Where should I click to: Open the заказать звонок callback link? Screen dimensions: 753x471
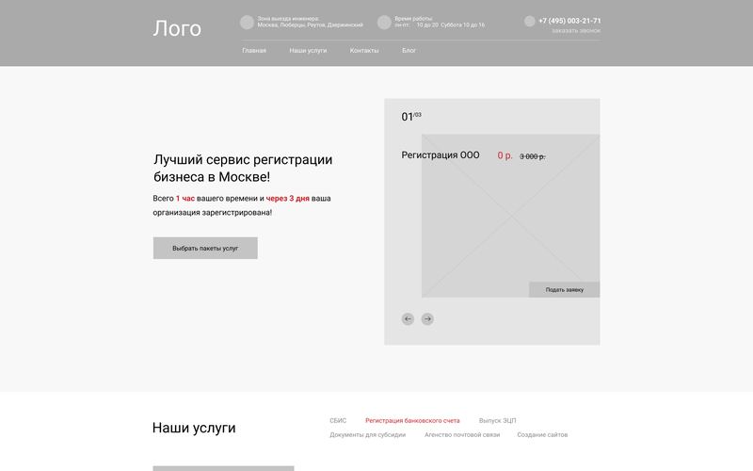[576, 31]
